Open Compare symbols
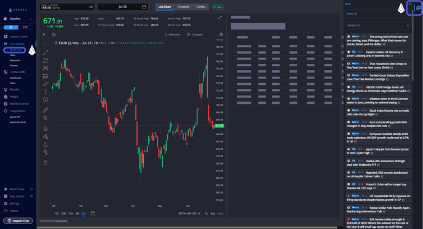The width and height of the screenshot is (423, 229). point(195,34)
